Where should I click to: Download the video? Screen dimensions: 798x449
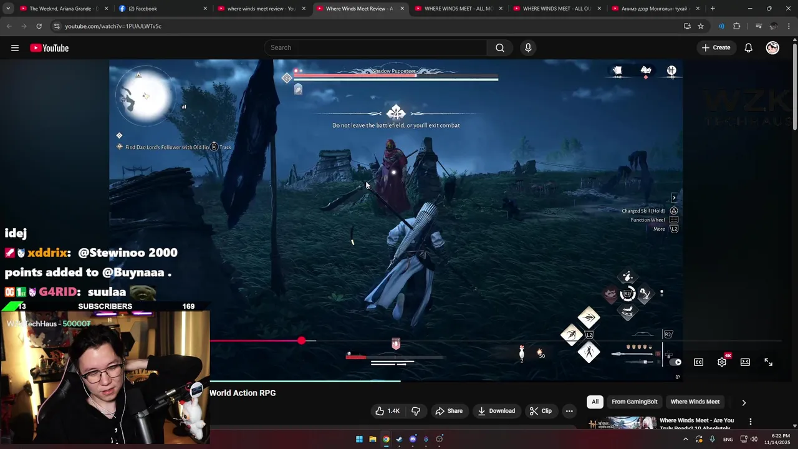(x=496, y=411)
